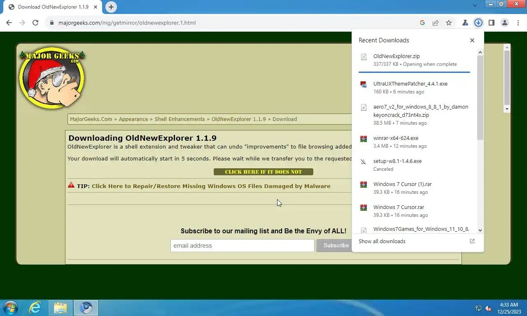The image size is (527, 316).
Task: Click the Appearance breadcrumb link
Action: click(x=133, y=119)
